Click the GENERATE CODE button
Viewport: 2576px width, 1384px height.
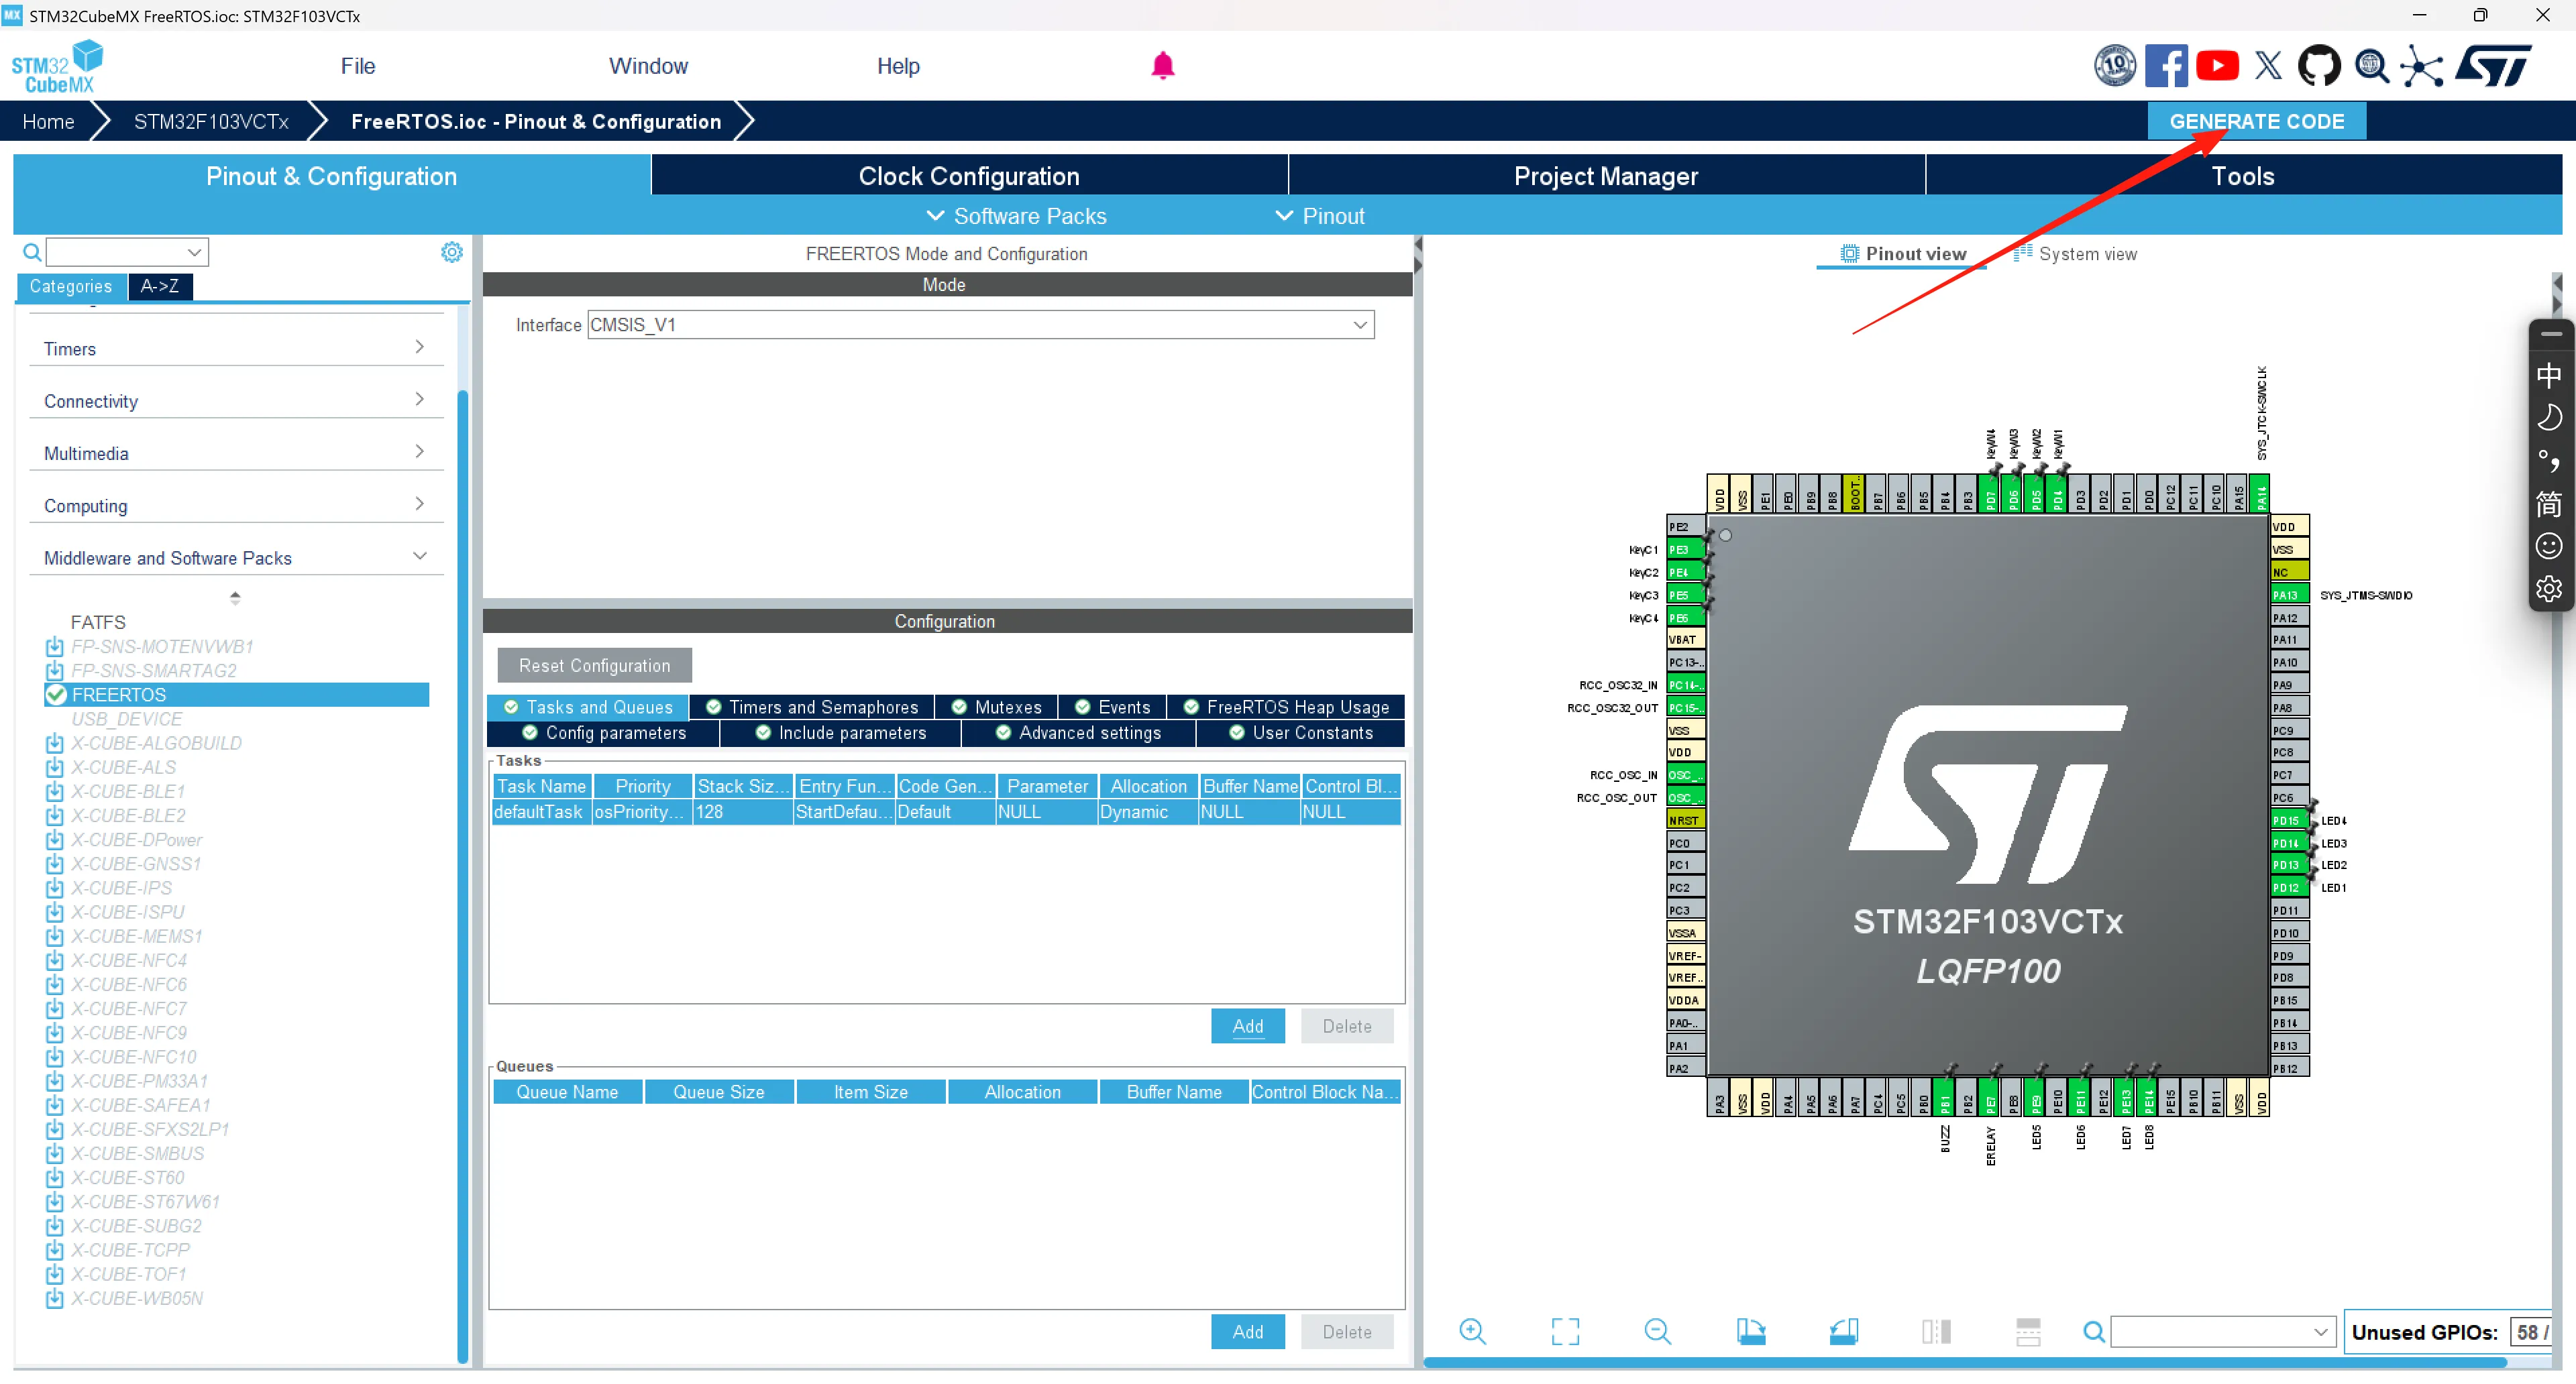(x=2256, y=121)
